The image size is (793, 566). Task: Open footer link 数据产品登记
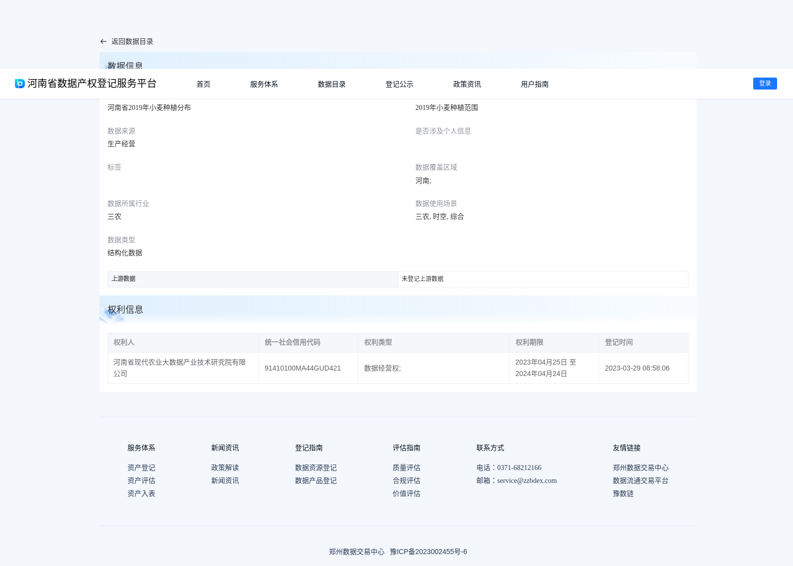point(316,480)
